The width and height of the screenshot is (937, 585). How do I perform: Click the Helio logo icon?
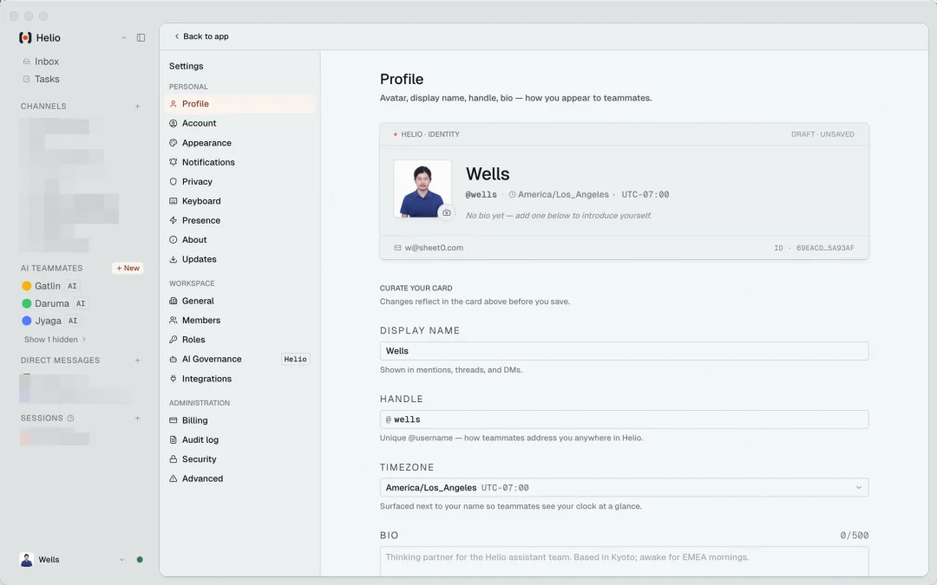point(25,38)
